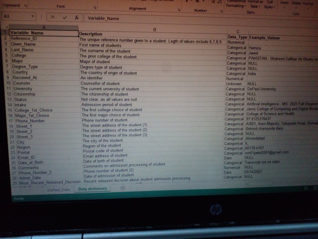
Task: Open Insert Function with the fx icon
Action: coord(77,18)
